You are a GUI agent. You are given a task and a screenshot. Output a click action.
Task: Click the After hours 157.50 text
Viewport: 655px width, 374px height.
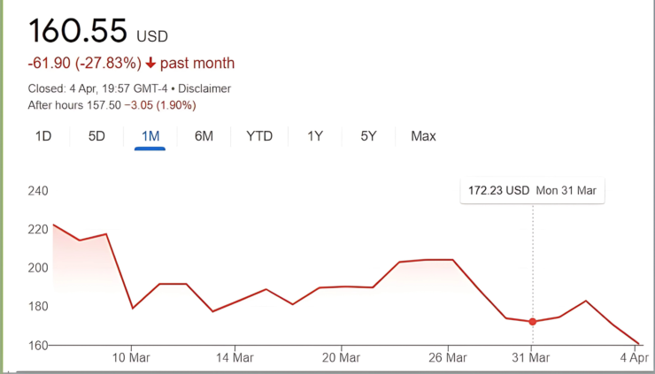tap(74, 105)
